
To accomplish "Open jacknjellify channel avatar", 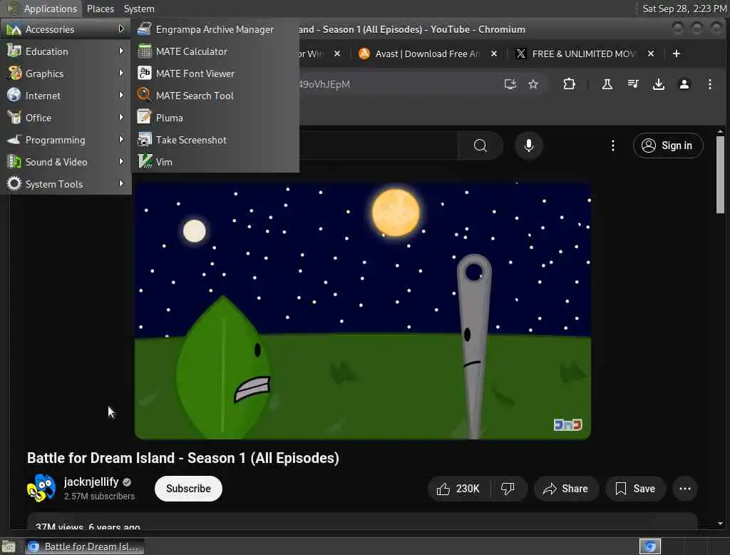I will [41, 488].
